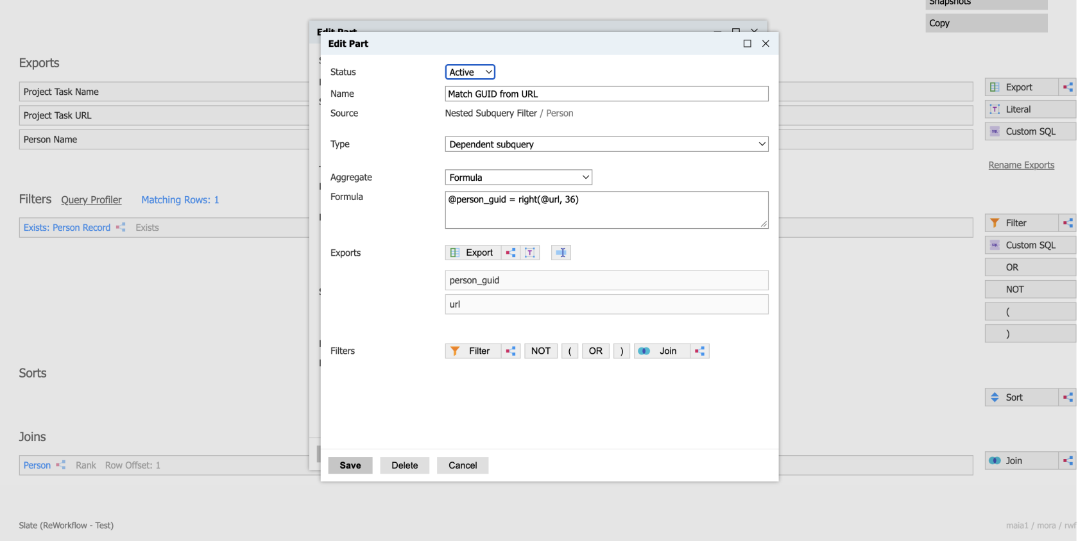Click the rename-exports cursor icon in the dialog

pos(561,253)
